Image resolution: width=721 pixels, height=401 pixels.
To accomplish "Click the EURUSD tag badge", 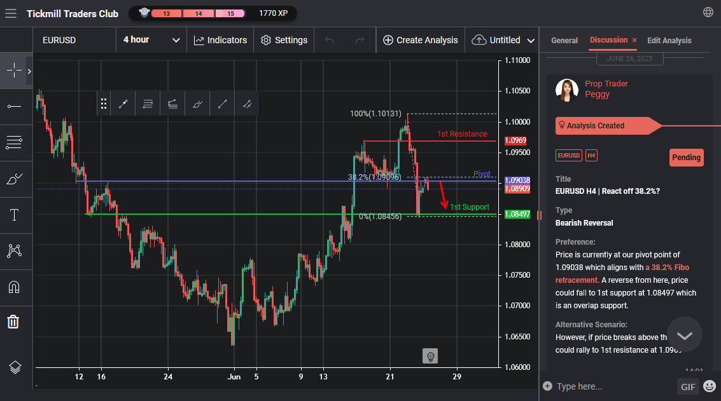I will (568, 155).
